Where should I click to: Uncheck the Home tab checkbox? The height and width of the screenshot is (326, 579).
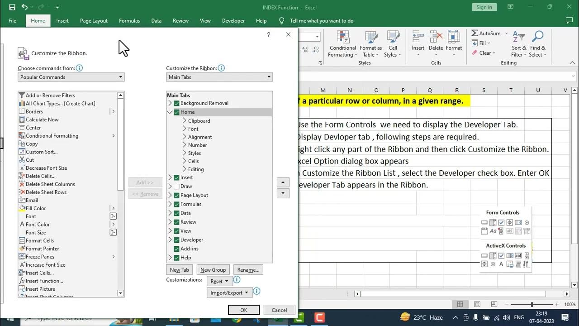176,112
